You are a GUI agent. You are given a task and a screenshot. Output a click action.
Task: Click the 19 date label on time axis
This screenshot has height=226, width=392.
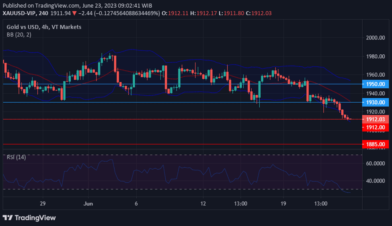pos(283,203)
